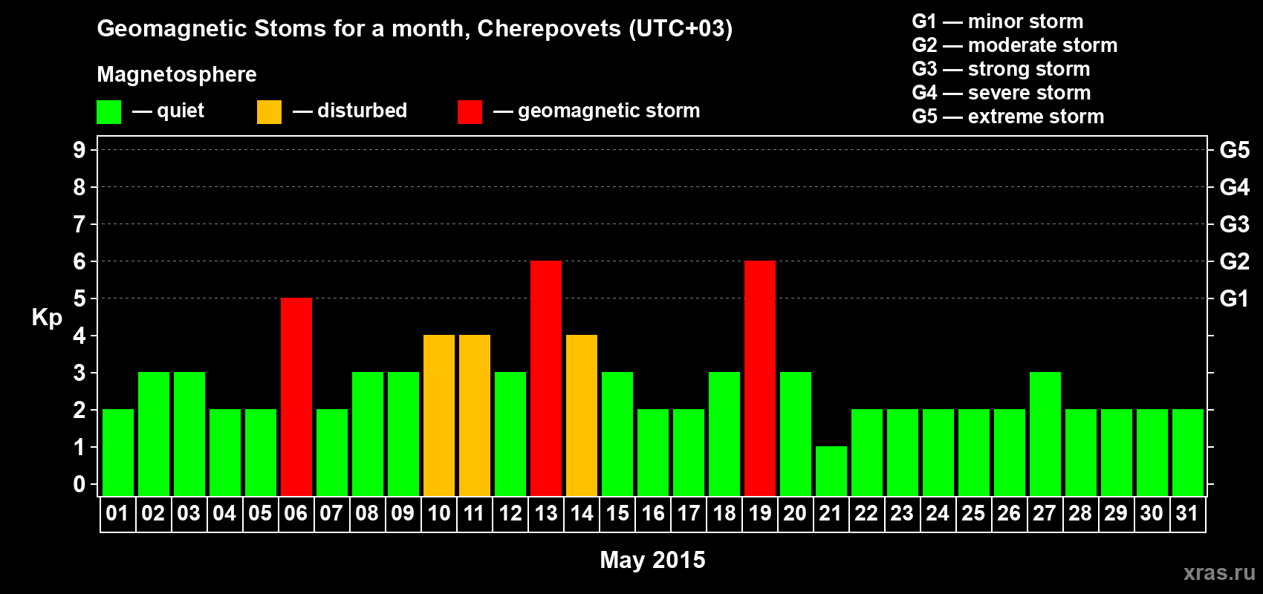Viewport: 1263px width, 594px height.
Task: Click the G4 label on right axis
Action: click(1235, 187)
